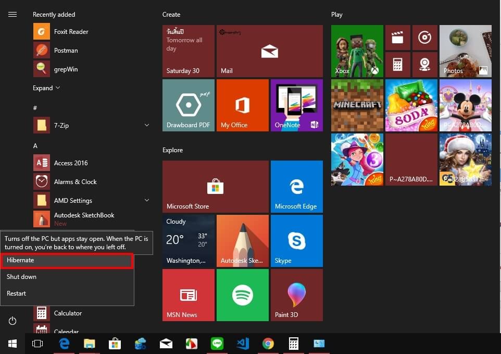Screen dimensions: 501x354
Task: Open the Drawboard PDF tile
Action: pyautogui.click(x=189, y=105)
